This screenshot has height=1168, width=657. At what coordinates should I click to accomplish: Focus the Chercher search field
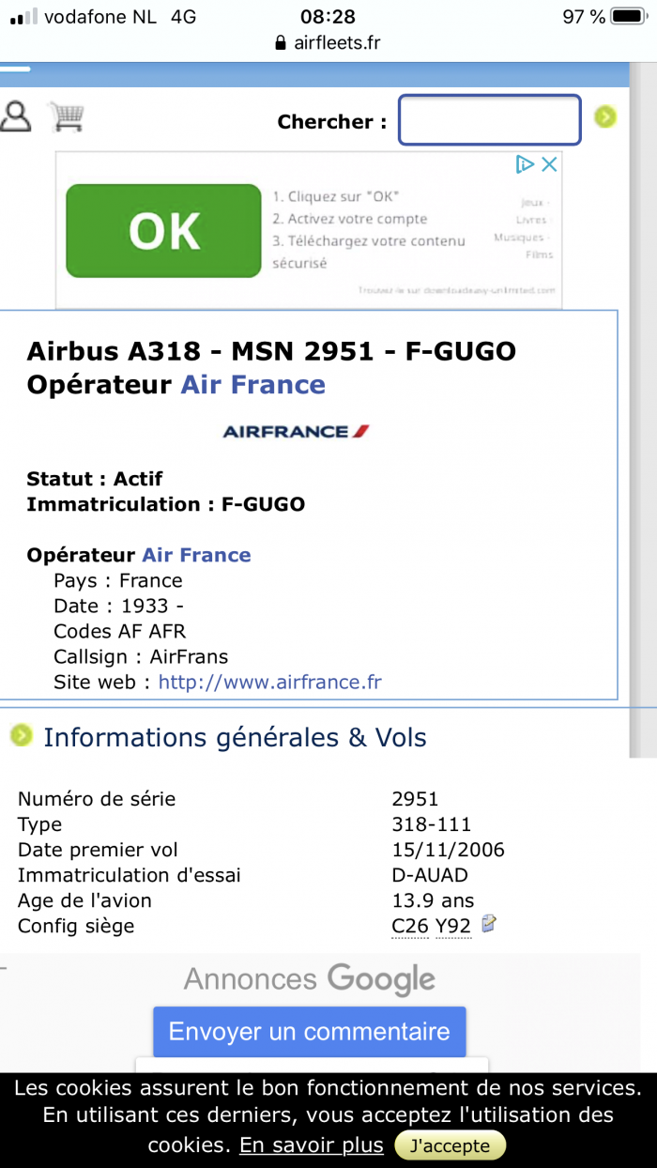[489, 120]
